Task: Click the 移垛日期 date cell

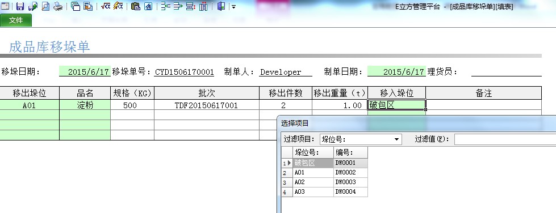Action: point(85,72)
